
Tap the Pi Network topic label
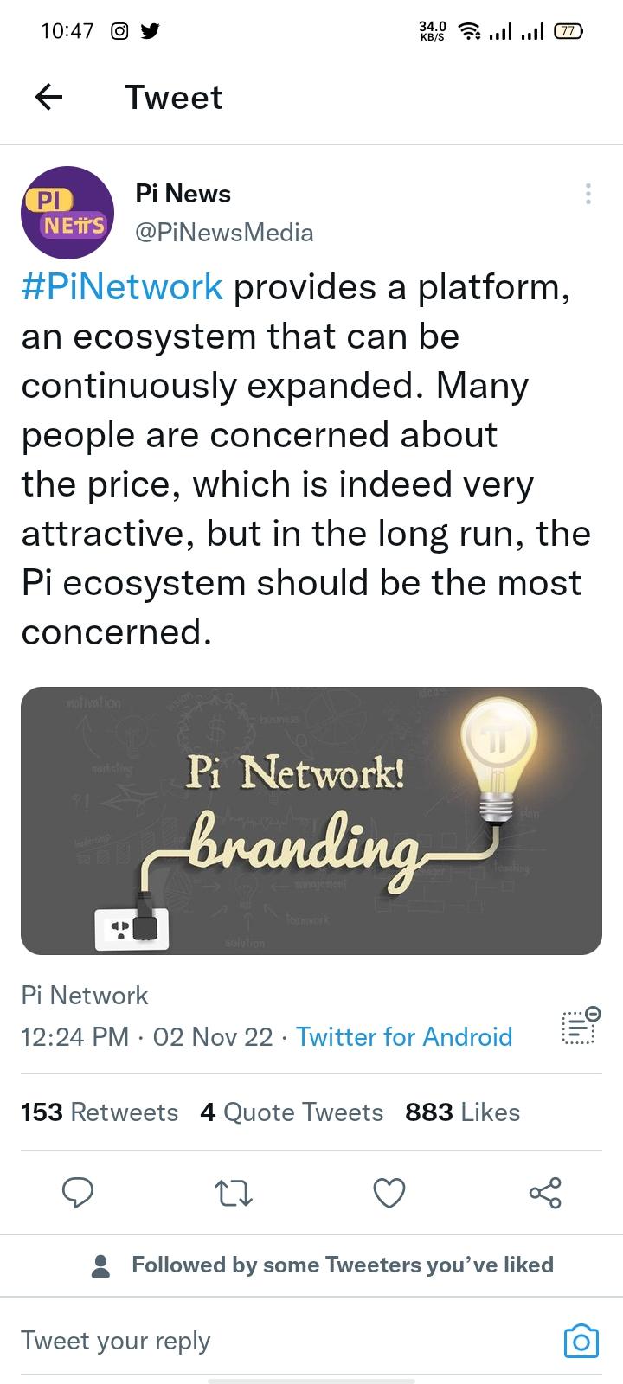coord(85,996)
